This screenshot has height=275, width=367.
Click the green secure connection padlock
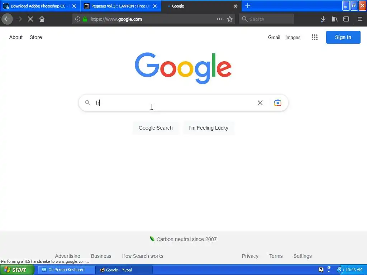(x=85, y=19)
